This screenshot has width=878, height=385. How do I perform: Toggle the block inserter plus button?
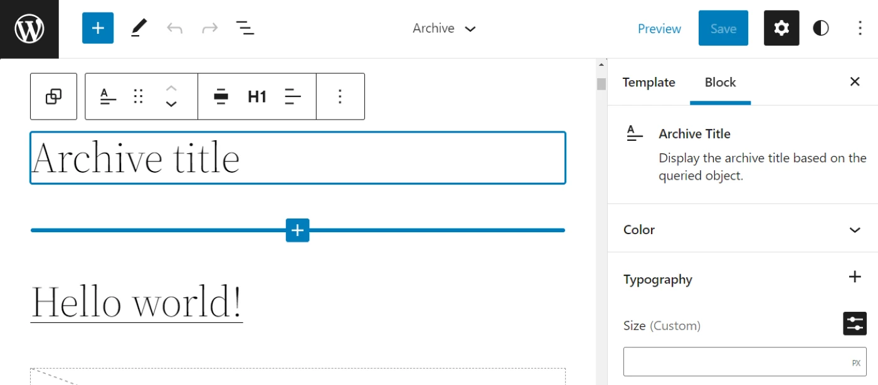[98, 28]
